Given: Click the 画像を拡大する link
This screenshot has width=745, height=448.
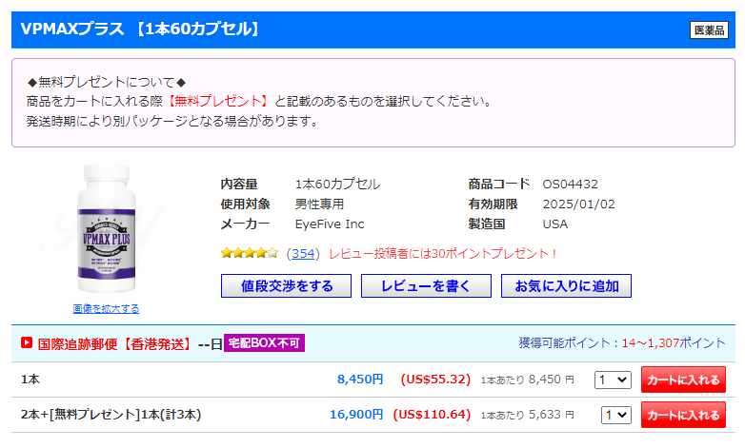Looking at the screenshot, I should (x=106, y=309).
